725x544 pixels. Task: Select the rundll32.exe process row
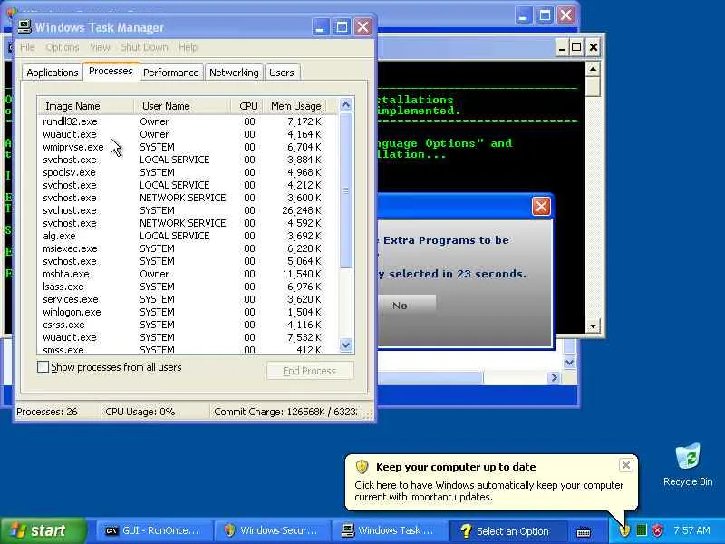click(188, 121)
